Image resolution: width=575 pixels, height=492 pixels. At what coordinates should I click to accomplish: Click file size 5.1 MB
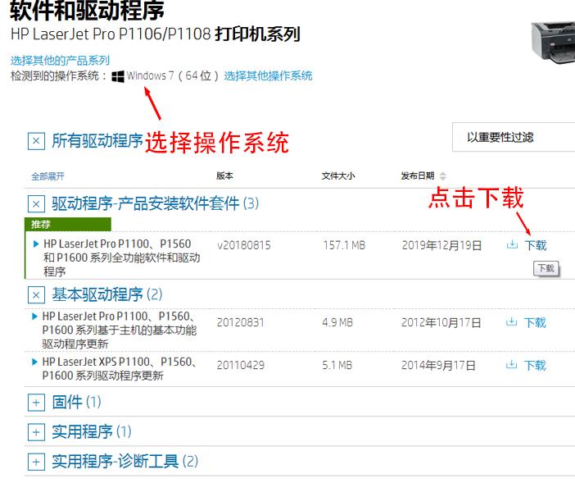click(x=337, y=366)
